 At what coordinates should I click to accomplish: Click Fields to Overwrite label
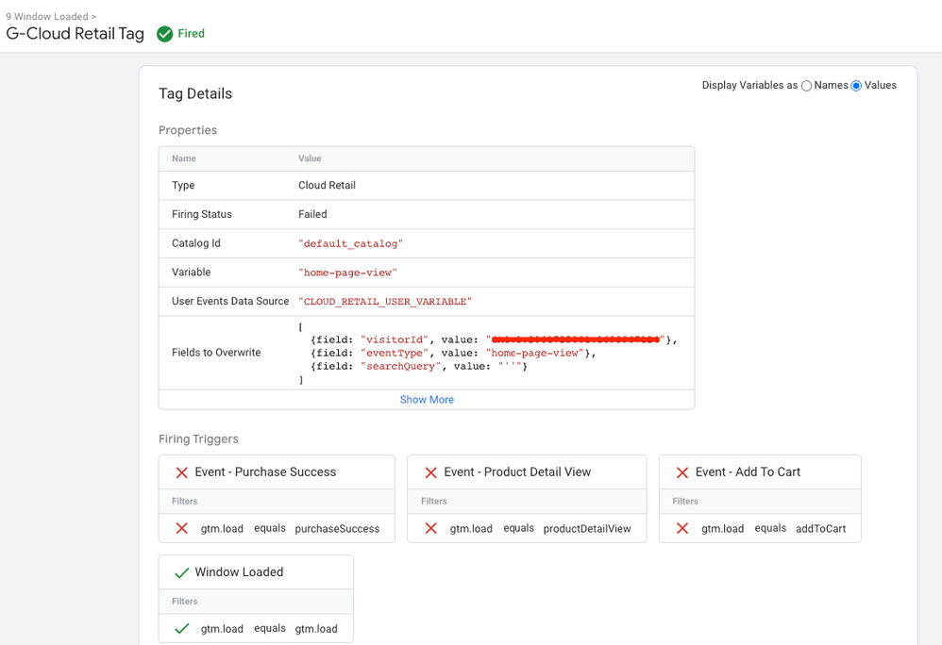tap(216, 353)
